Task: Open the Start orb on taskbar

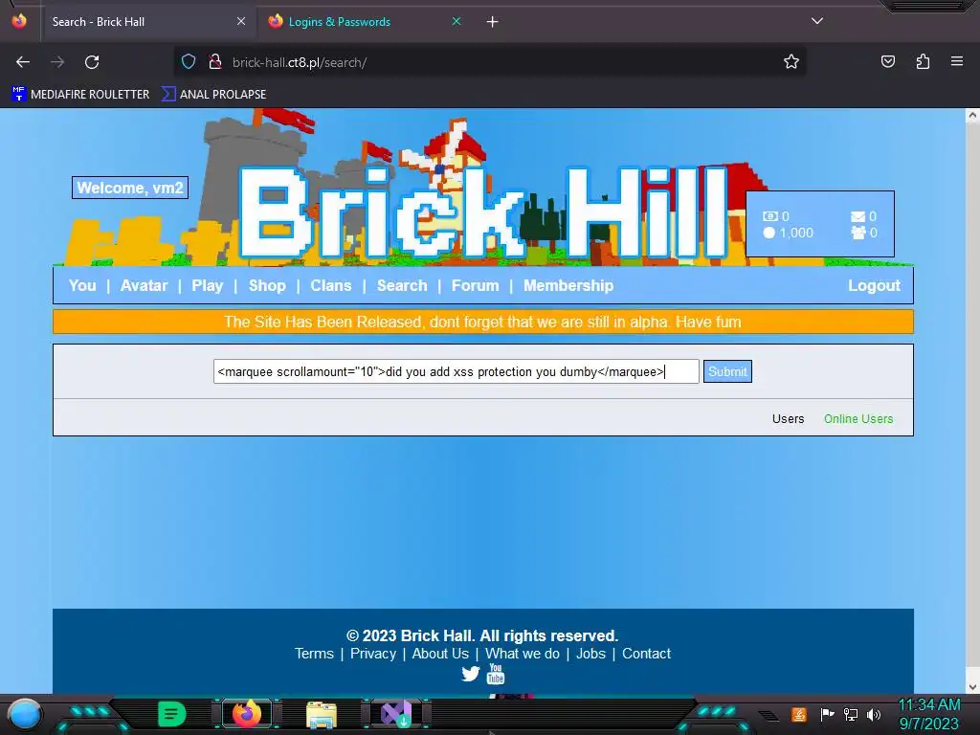Action: (x=25, y=714)
